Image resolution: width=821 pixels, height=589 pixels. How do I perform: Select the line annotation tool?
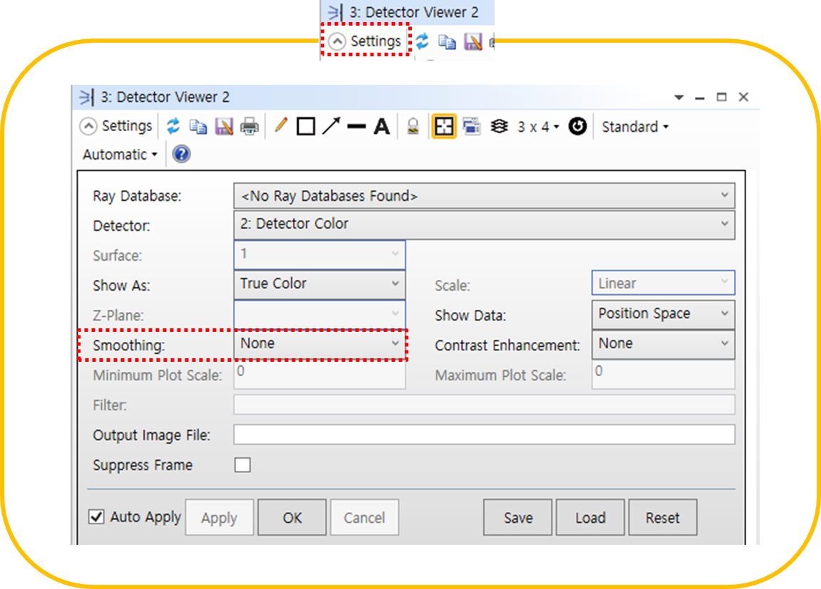click(x=356, y=126)
